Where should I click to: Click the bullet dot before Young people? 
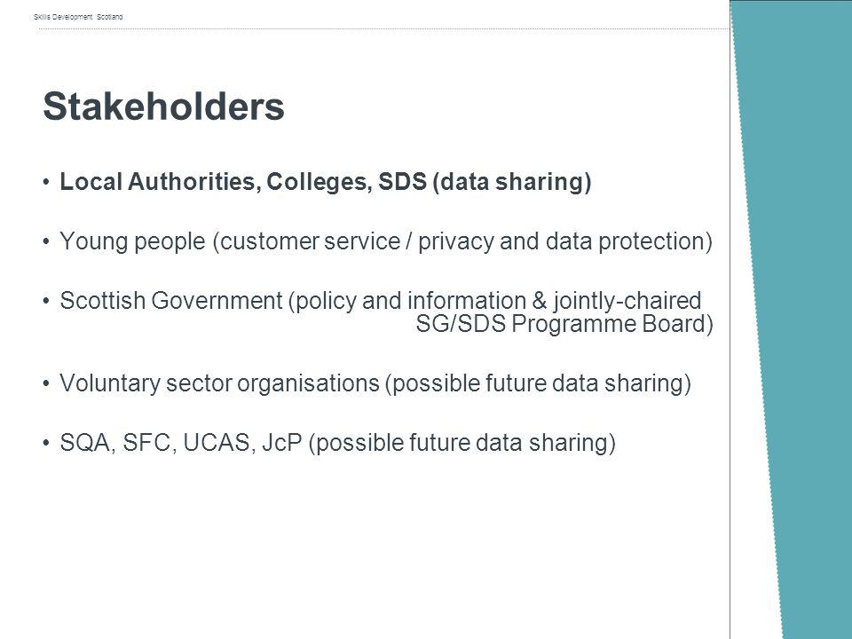point(46,241)
